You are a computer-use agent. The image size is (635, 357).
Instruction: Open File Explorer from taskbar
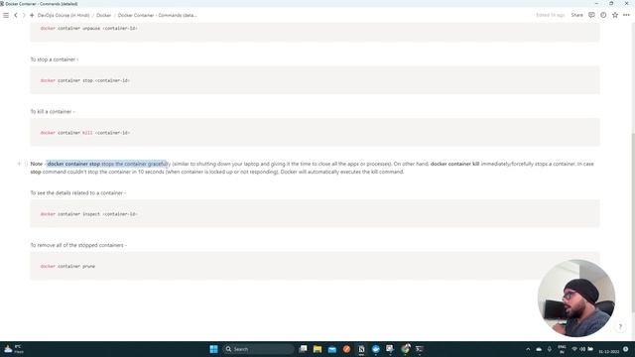pos(317,349)
